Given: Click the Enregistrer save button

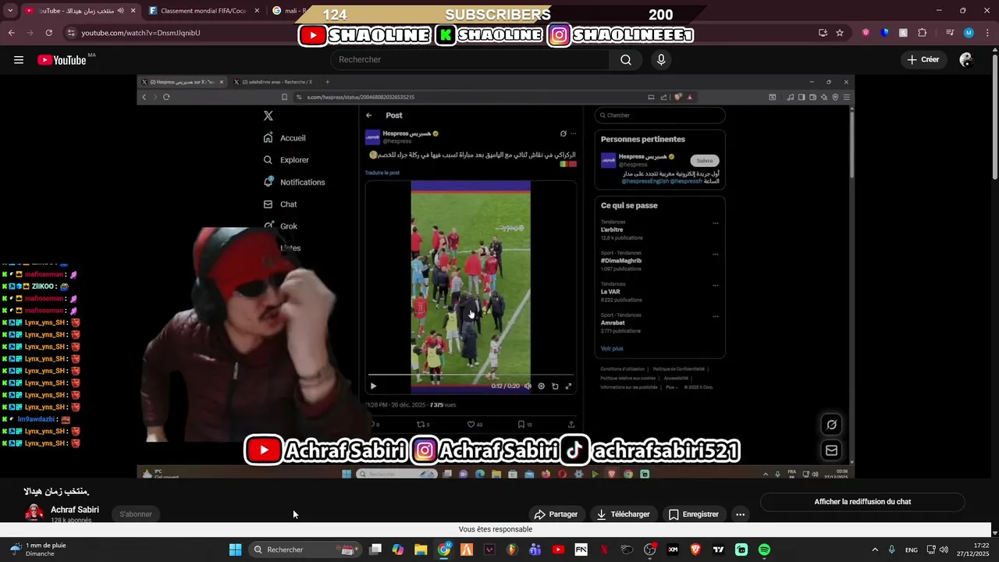Looking at the screenshot, I should coord(694,514).
